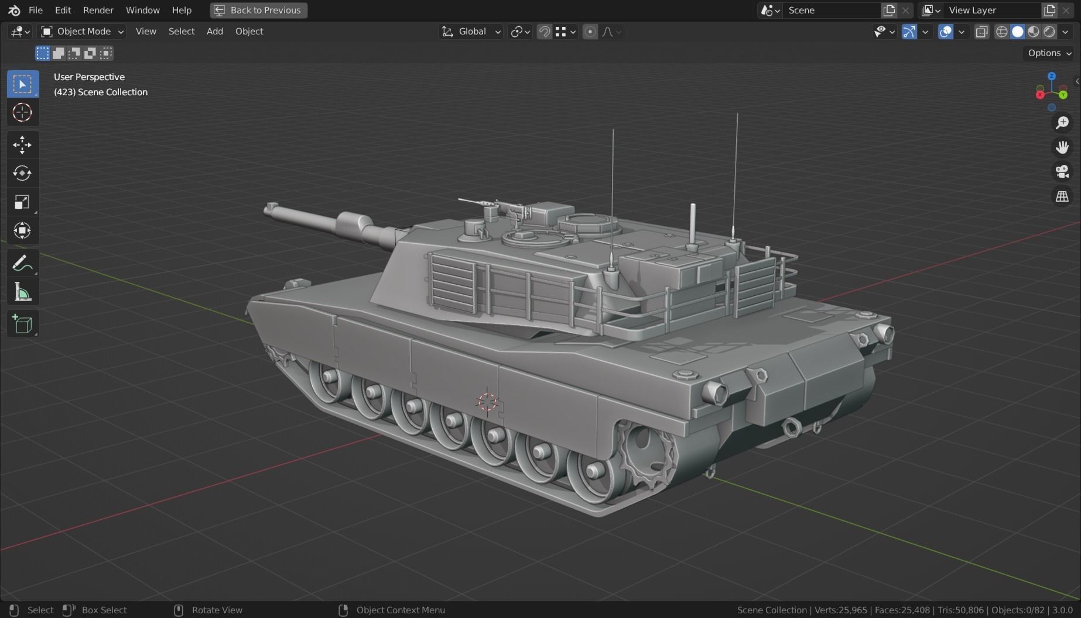Switch to Material Preview shading
This screenshot has height=618, width=1081.
(1034, 32)
